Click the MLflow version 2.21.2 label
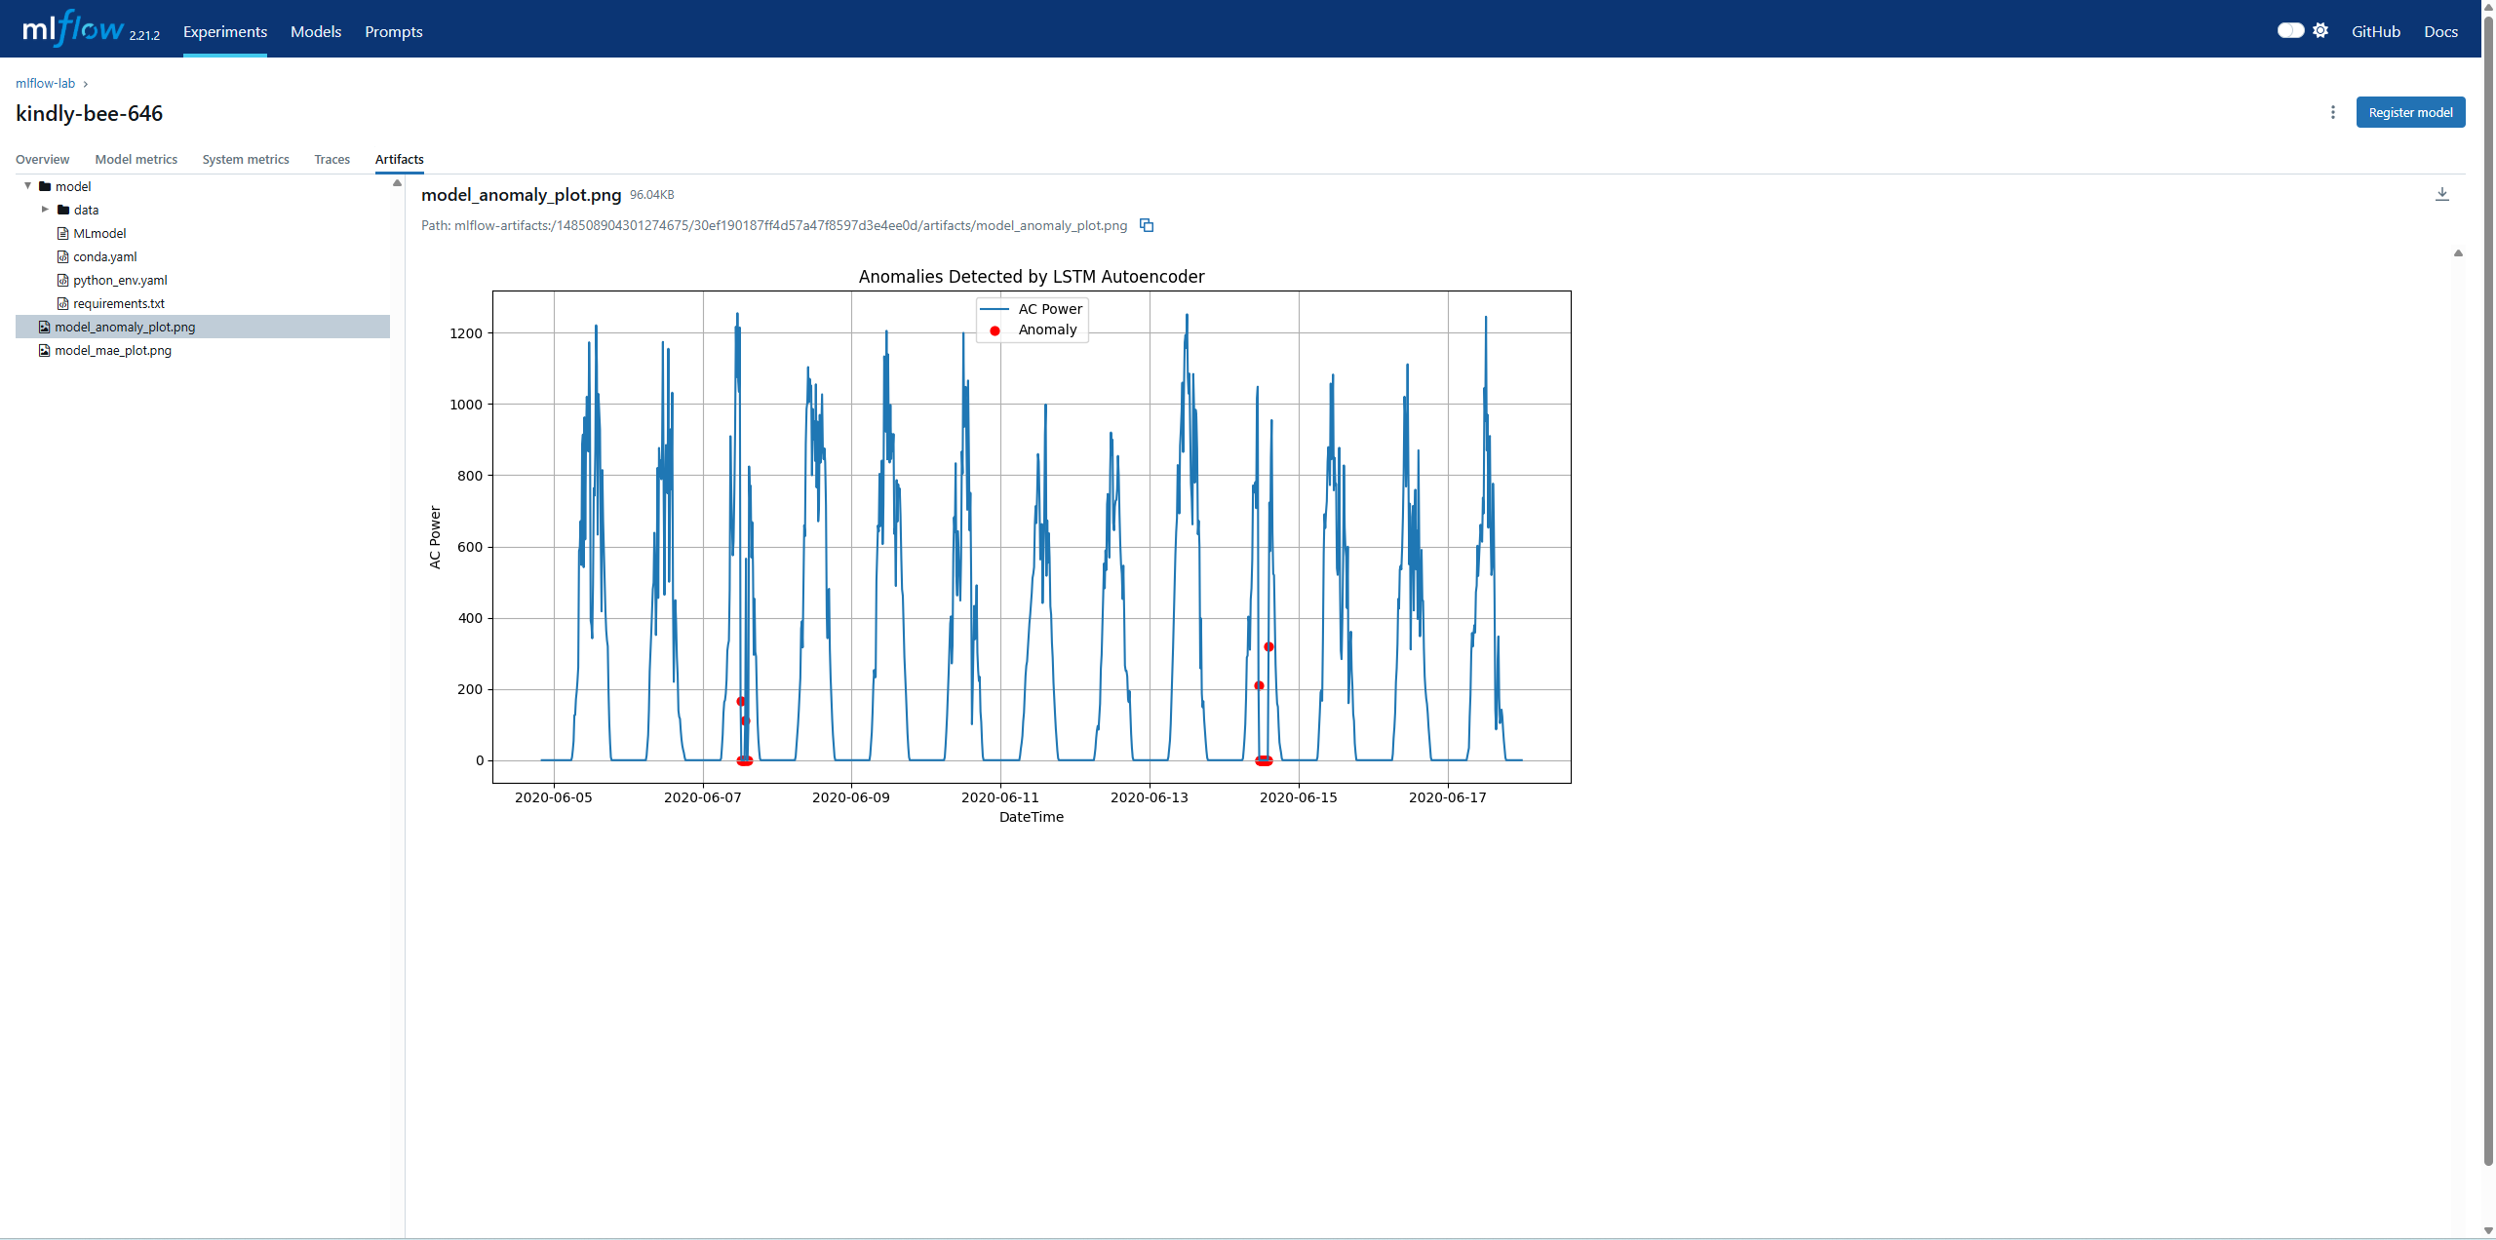Viewport: 2496px width, 1240px height. 144,35
